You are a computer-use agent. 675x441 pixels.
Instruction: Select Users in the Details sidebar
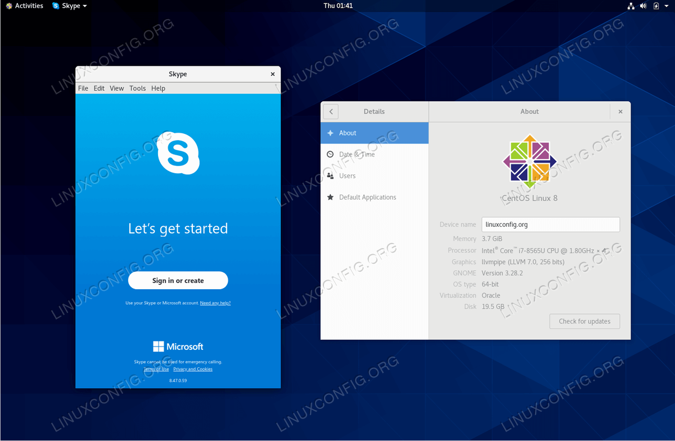(375, 176)
